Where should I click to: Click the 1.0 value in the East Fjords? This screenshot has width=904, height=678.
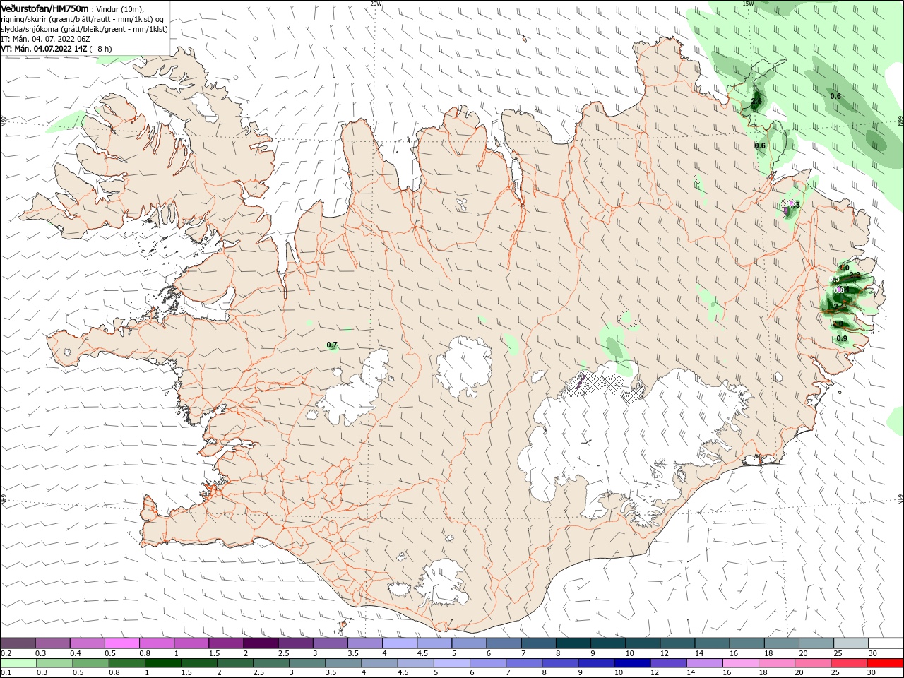(x=844, y=268)
